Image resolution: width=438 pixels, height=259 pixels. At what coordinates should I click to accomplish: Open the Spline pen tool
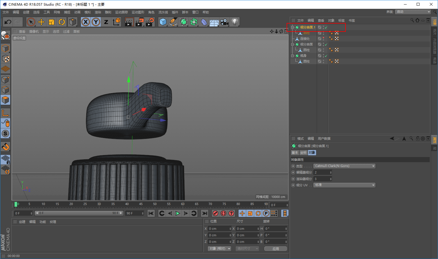(x=173, y=22)
